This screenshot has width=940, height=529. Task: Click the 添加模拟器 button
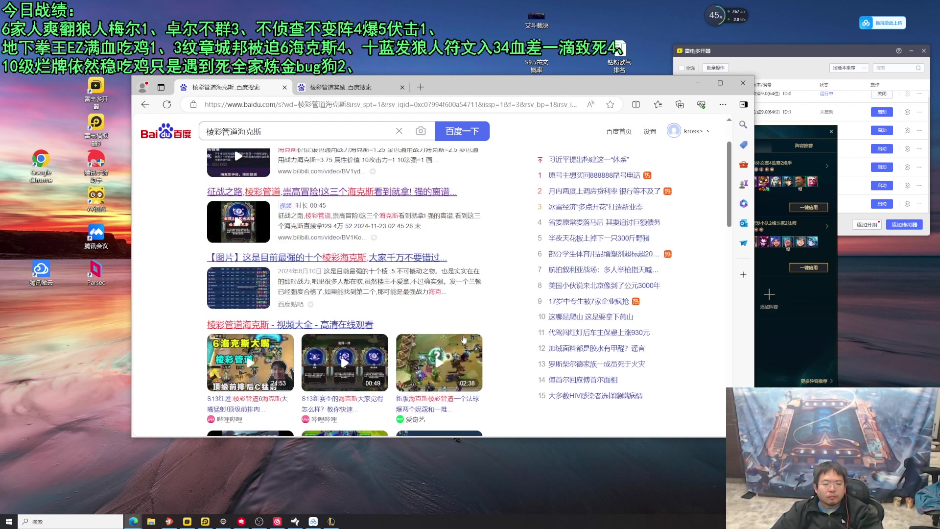(904, 225)
